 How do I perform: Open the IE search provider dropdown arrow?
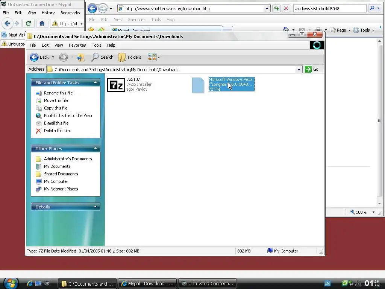pyautogui.click(x=378, y=8)
